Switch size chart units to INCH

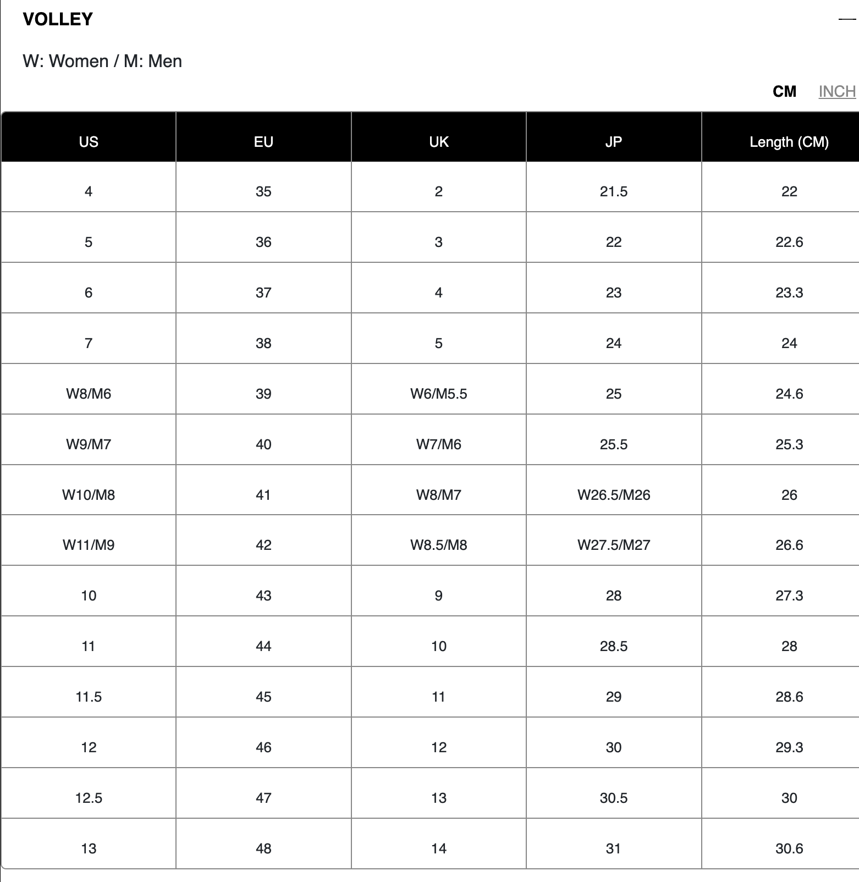pyautogui.click(x=836, y=91)
